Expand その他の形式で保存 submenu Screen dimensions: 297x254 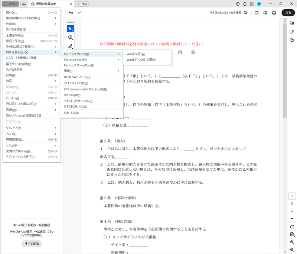tap(32, 46)
